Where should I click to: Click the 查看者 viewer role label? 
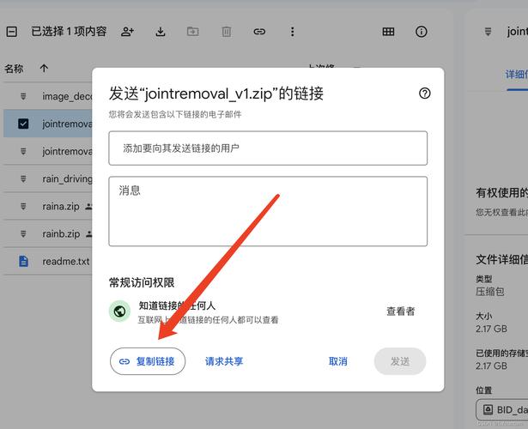pos(400,311)
